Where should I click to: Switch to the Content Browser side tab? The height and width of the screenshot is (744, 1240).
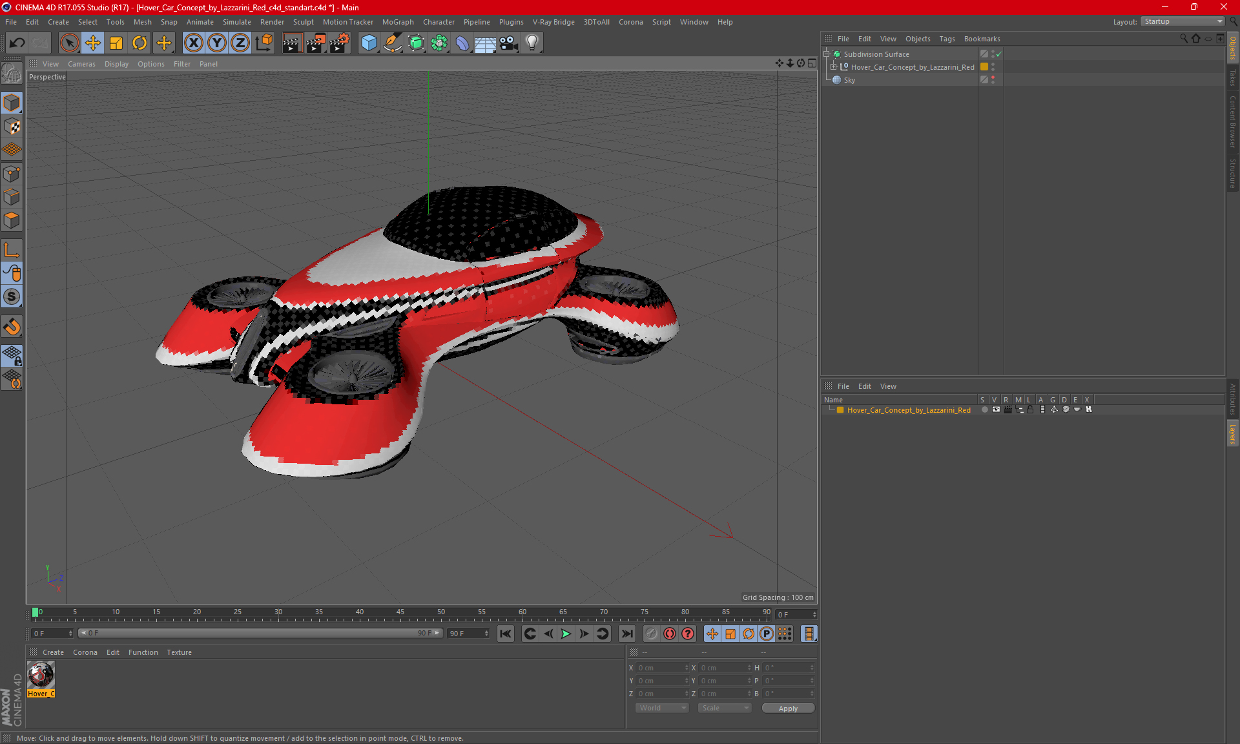pyautogui.click(x=1233, y=121)
